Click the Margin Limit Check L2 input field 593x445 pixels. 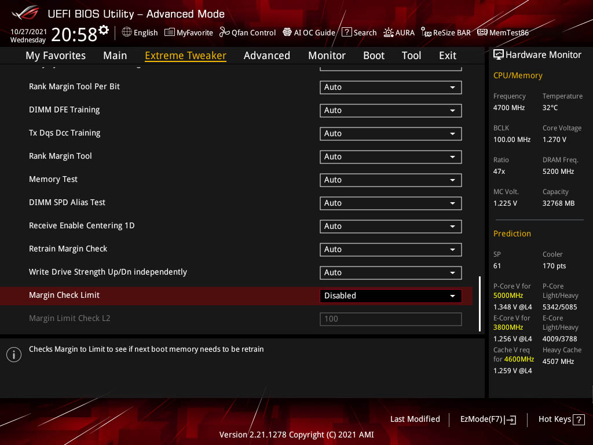(x=391, y=319)
